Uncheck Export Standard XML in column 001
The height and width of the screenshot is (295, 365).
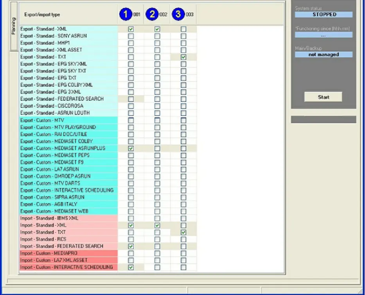click(131, 29)
